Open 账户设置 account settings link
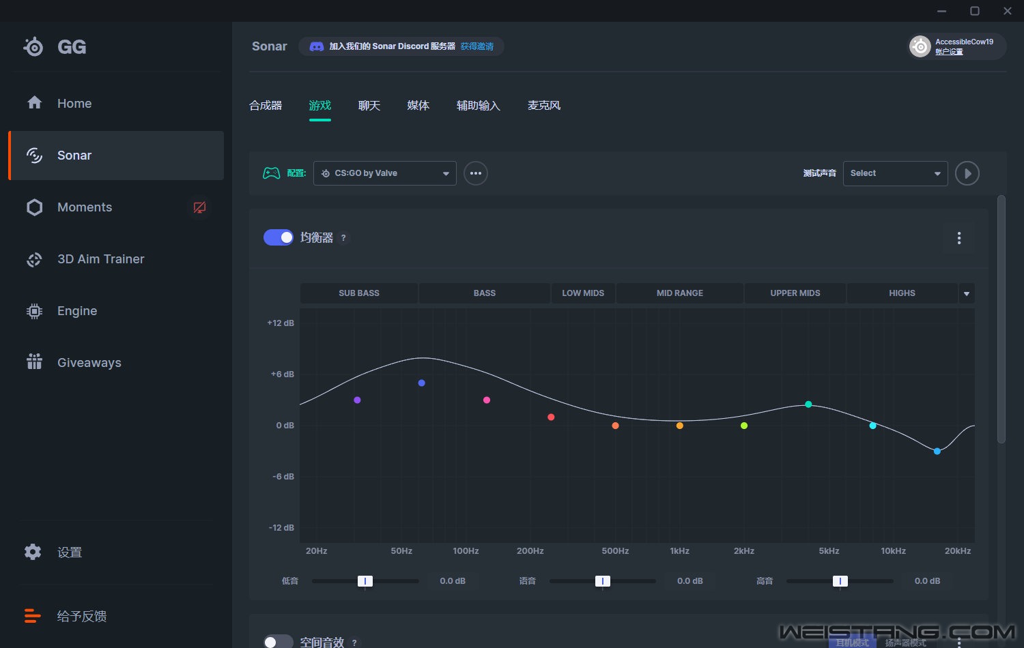The height and width of the screenshot is (648, 1024). pyautogui.click(x=949, y=52)
